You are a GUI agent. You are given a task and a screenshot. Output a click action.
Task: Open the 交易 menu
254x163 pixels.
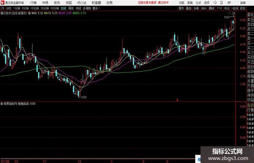109,3
